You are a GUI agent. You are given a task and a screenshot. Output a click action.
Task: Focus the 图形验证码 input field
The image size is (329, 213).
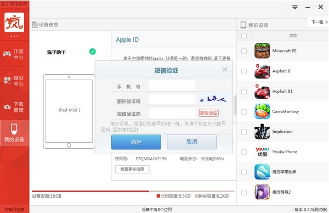(172, 99)
